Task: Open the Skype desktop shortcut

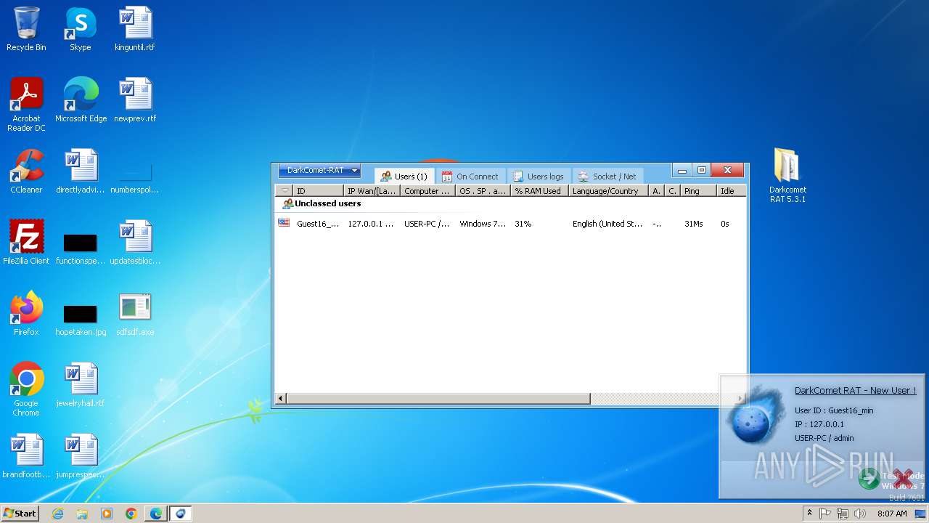Action: 81,29
